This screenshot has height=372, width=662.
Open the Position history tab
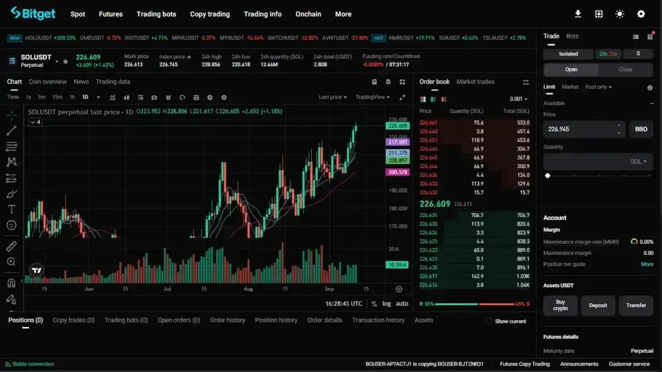(x=276, y=320)
